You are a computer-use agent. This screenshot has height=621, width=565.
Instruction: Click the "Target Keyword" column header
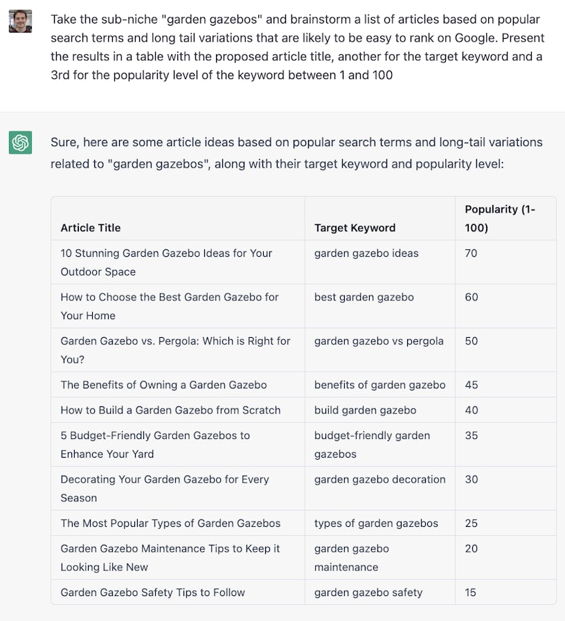(x=355, y=228)
